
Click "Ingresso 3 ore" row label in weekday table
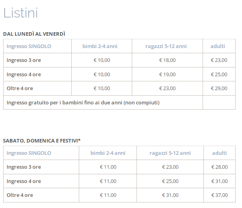click(24, 60)
